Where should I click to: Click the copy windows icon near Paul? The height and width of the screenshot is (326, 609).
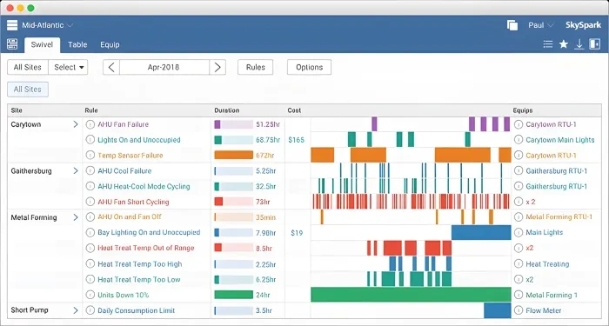click(x=512, y=25)
